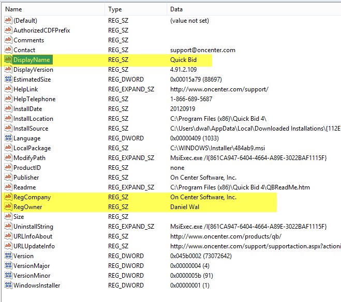Click the RegOwner string icon

(8, 207)
